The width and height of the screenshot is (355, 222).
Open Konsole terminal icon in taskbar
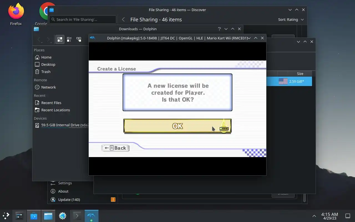77,216
